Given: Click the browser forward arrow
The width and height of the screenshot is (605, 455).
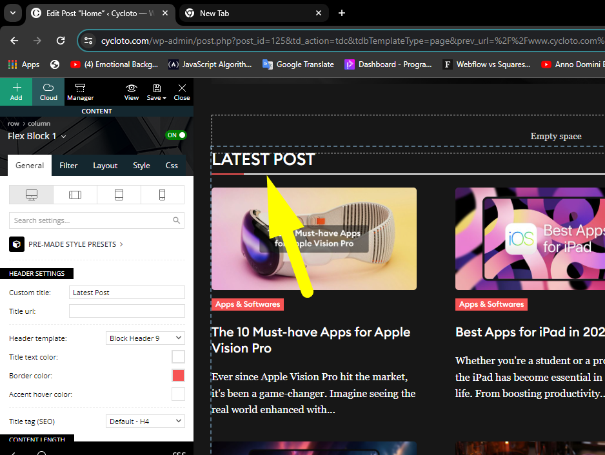Looking at the screenshot, I should point(37,41).
